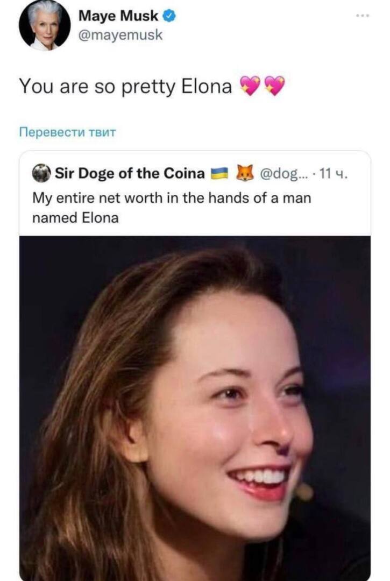Open the three-dot more options menu

coord(363,16)
